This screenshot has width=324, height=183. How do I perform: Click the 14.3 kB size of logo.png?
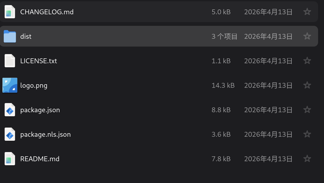(223, 85)
